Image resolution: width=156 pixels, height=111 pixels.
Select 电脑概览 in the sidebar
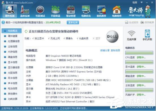(x=12, y=31)
